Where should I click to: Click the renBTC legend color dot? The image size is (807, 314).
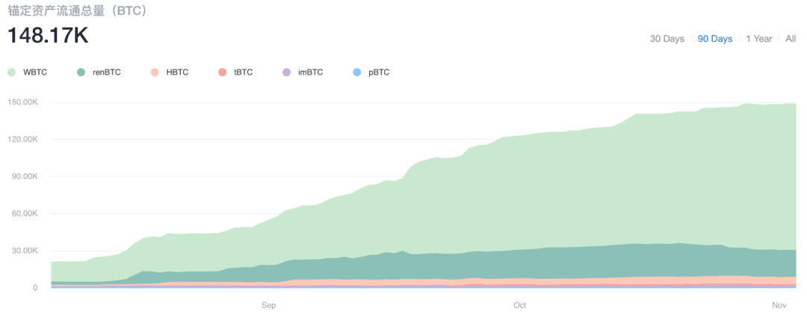tap(81, 72)
